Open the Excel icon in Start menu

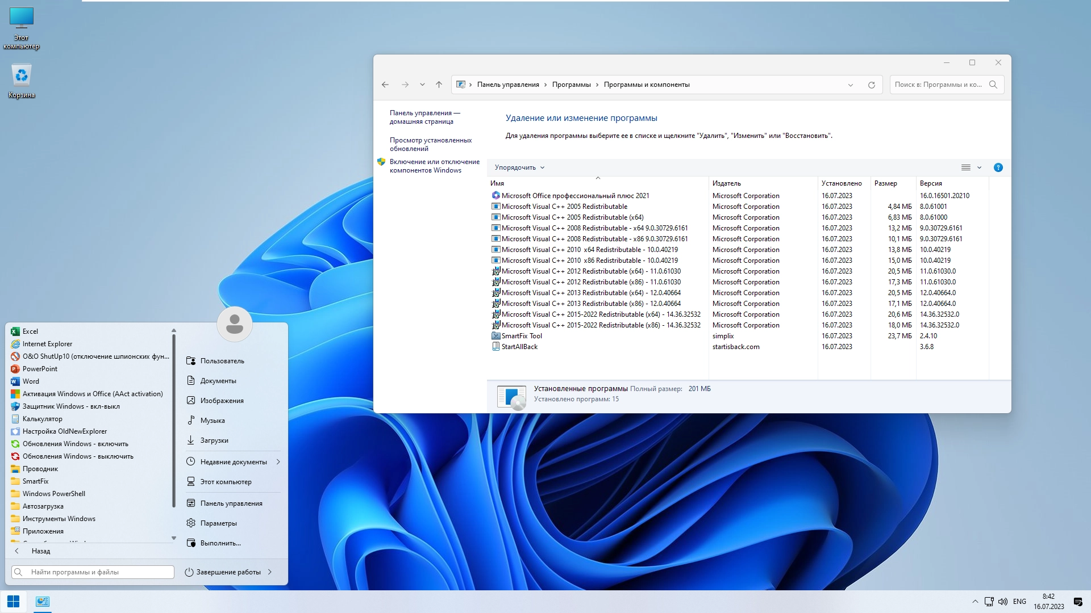(x=15, y=331)
